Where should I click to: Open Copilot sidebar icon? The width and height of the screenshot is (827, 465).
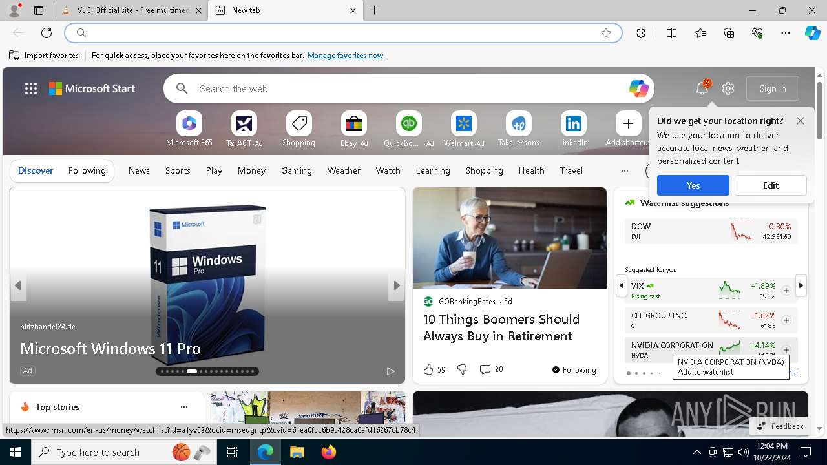click(x=812, y=33)
